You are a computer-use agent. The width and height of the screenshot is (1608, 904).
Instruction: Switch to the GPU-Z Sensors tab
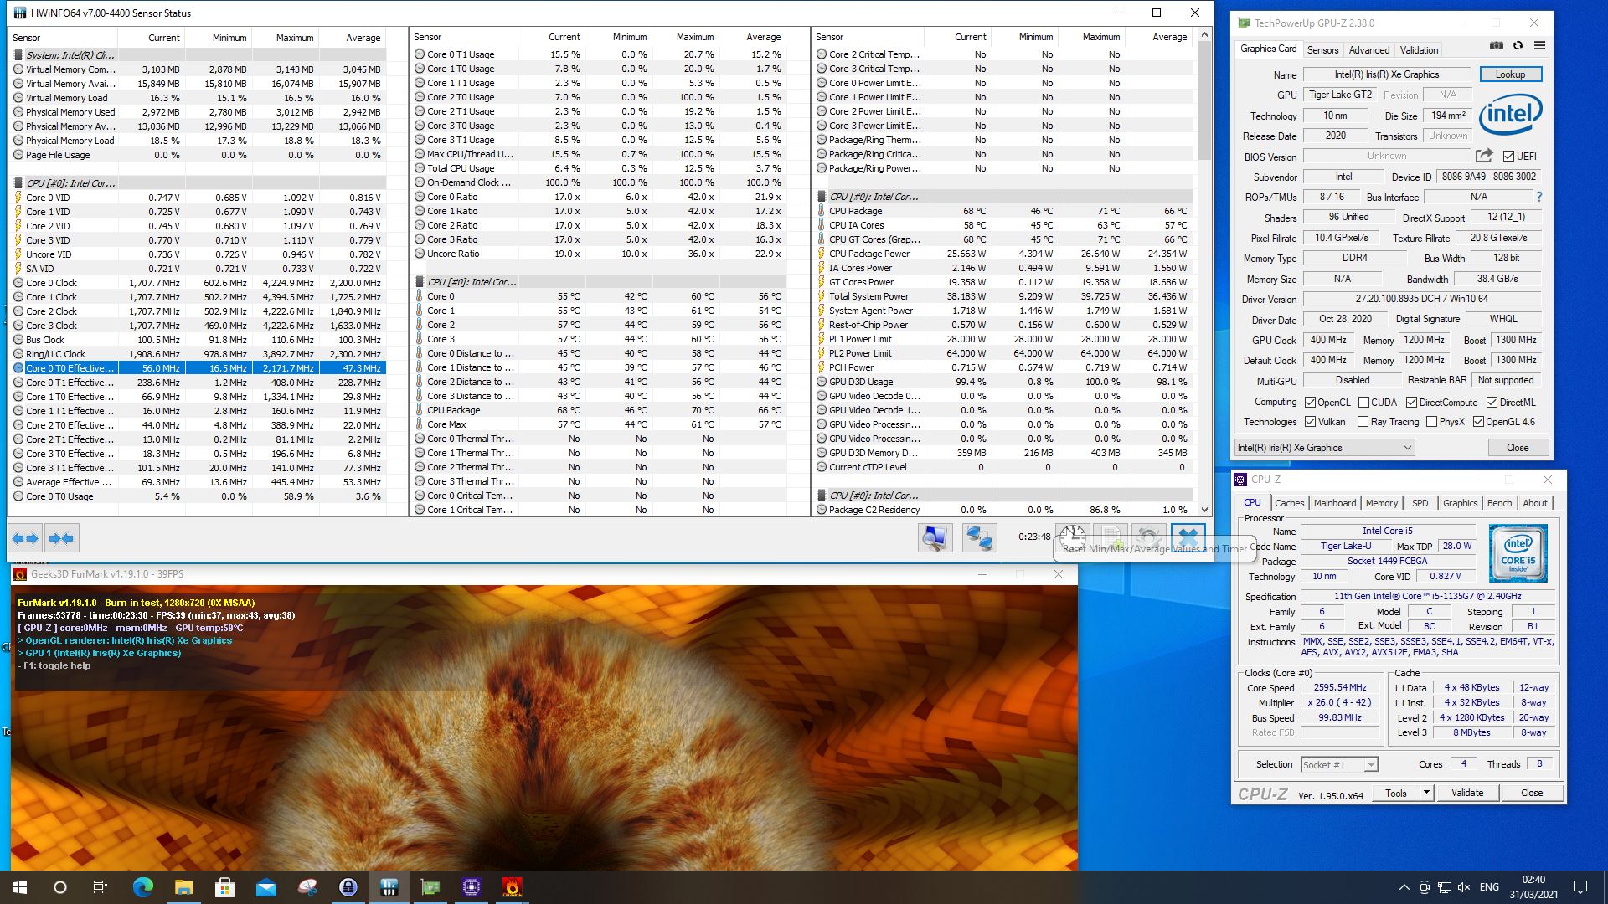click(x=1323, y=50)
